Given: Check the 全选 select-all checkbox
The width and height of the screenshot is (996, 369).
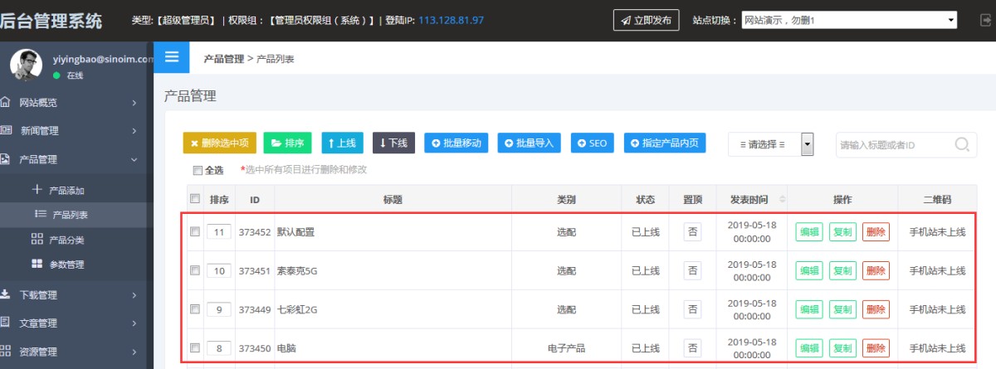Looking at the screenshot, I should pos(198,171).
